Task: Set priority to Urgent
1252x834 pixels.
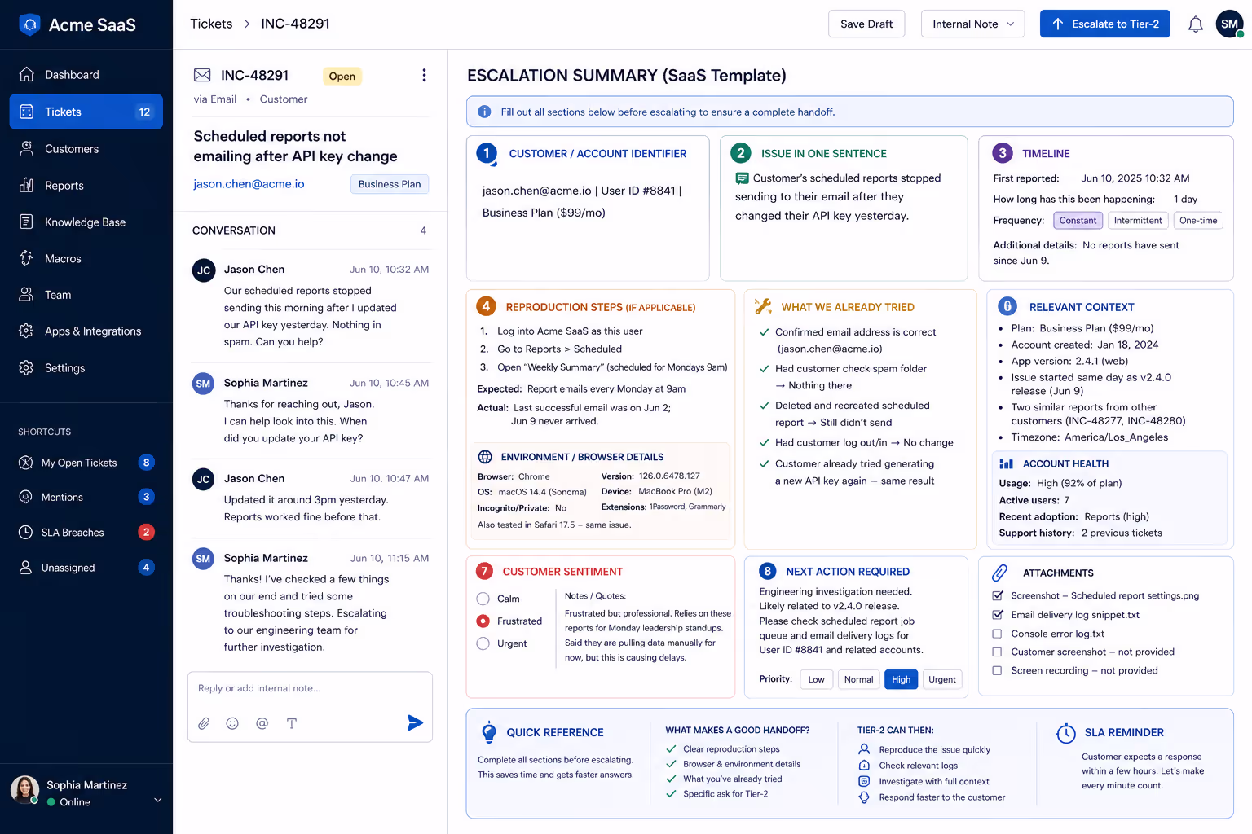Action: (x=942, y=679)
